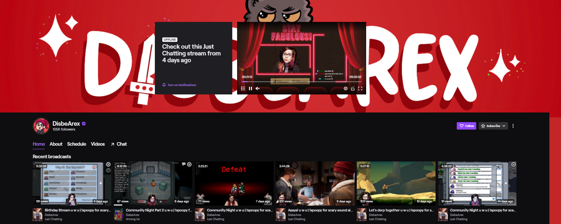
Task: Open the video player settings gear
Action: [x=346, y=88]
